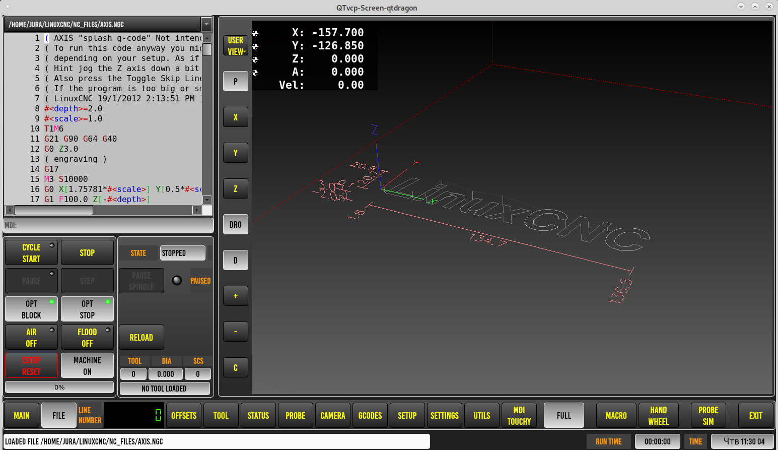Open the SETTINGS tab
This screenshot has width=778, height=450.
[x=445, y=416]
